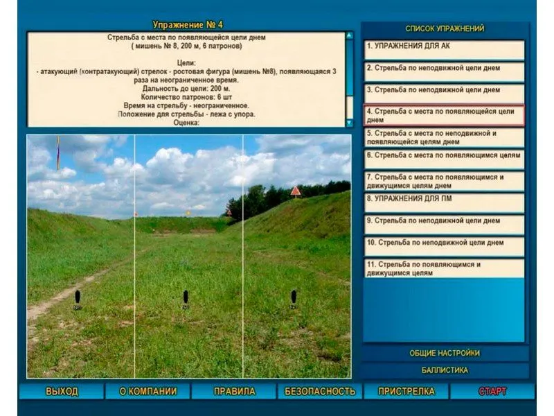The height and width of the screenshot is (416, 554).
Task: Choose exercise 5 in the exercise list
Action: click(x=444, y=137)
